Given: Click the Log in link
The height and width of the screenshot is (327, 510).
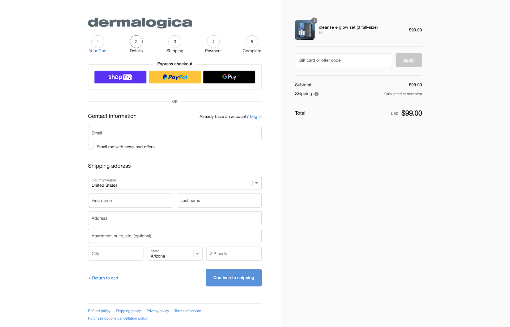Looking at the screenshot, I should coord(256,116).
